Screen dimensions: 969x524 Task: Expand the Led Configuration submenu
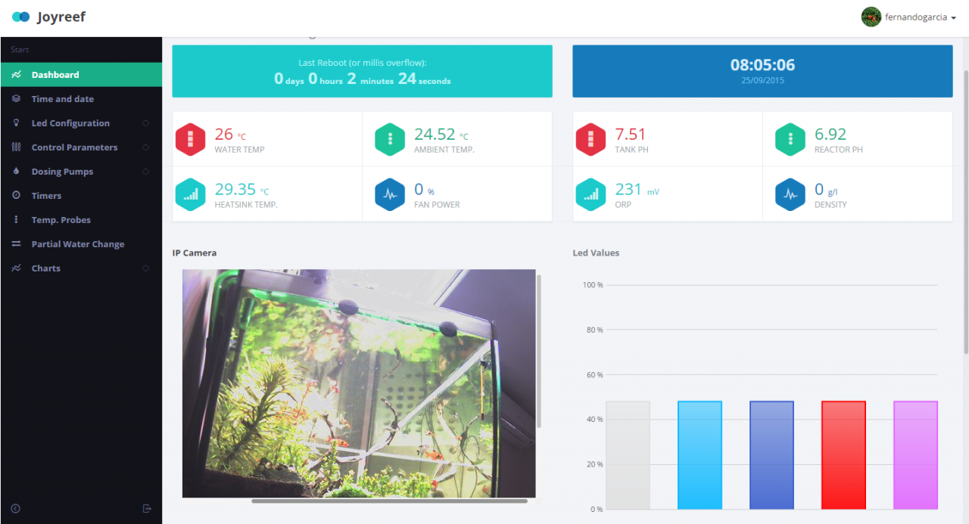(70, 123)
